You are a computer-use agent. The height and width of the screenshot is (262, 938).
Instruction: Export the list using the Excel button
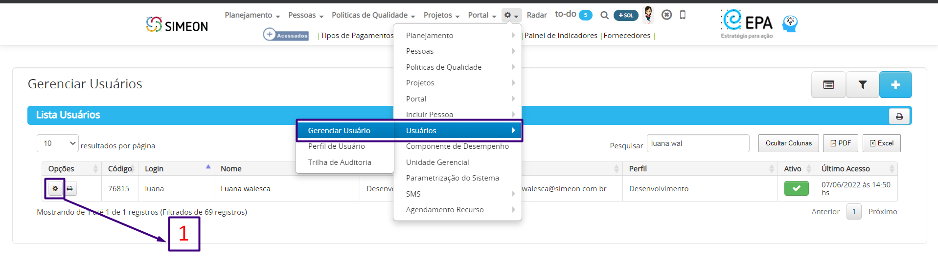881,143
